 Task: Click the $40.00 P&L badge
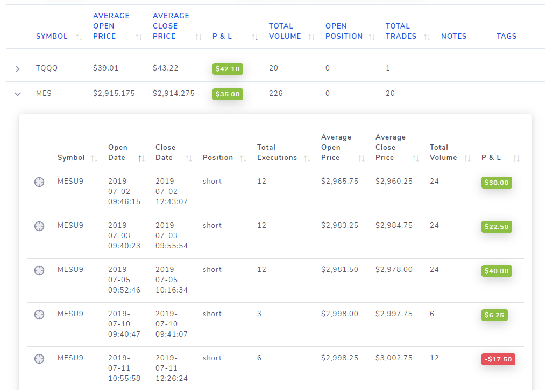[x=497, y=271]
